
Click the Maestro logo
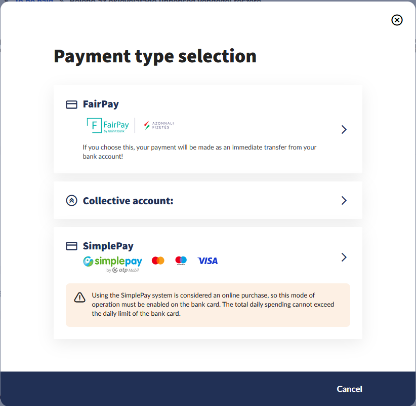(181, 261)
